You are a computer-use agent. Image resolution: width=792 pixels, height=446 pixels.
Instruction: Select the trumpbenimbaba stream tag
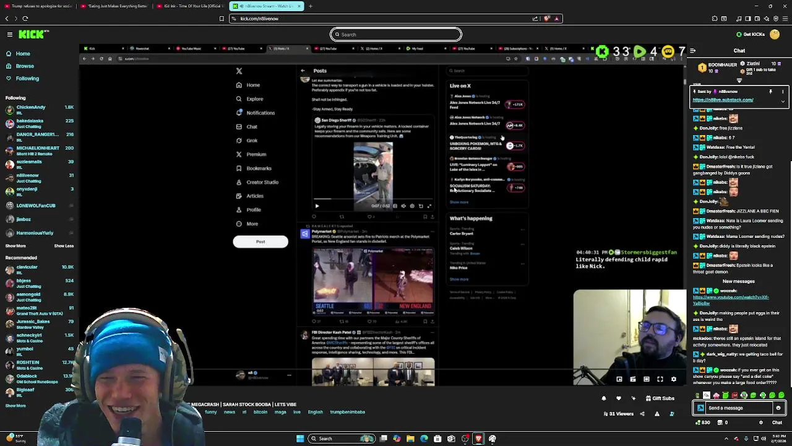click(x=347, y=412)
